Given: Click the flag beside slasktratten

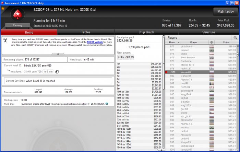Looking at the screenshot, I should [212, 120].
